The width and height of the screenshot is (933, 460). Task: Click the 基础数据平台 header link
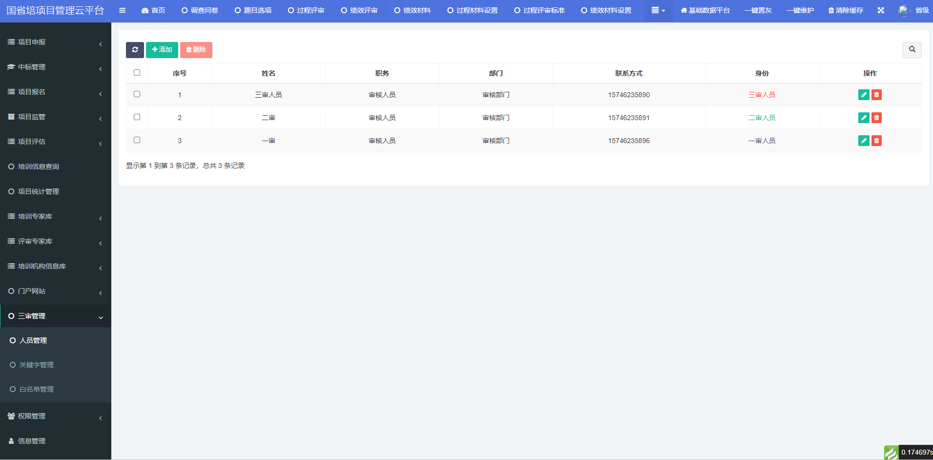(x=705, y=10)
